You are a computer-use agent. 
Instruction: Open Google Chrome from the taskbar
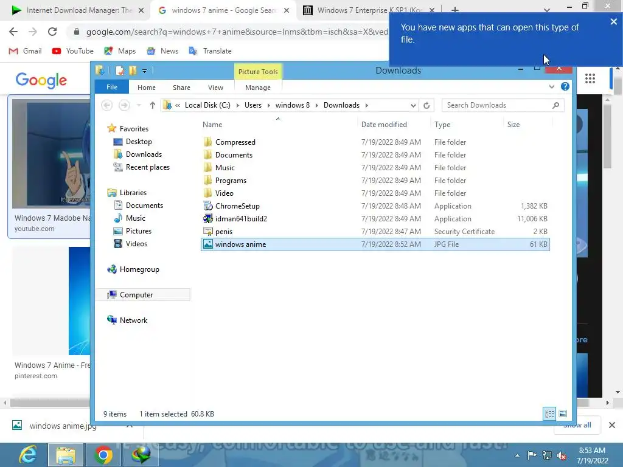coord(103,455)
